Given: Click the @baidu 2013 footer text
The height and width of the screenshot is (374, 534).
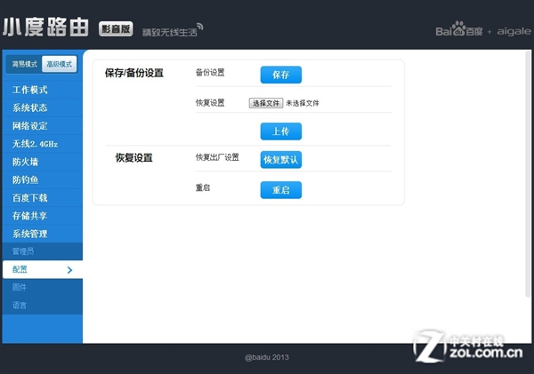Looking at the screenshot, I should tap(267, 357).
